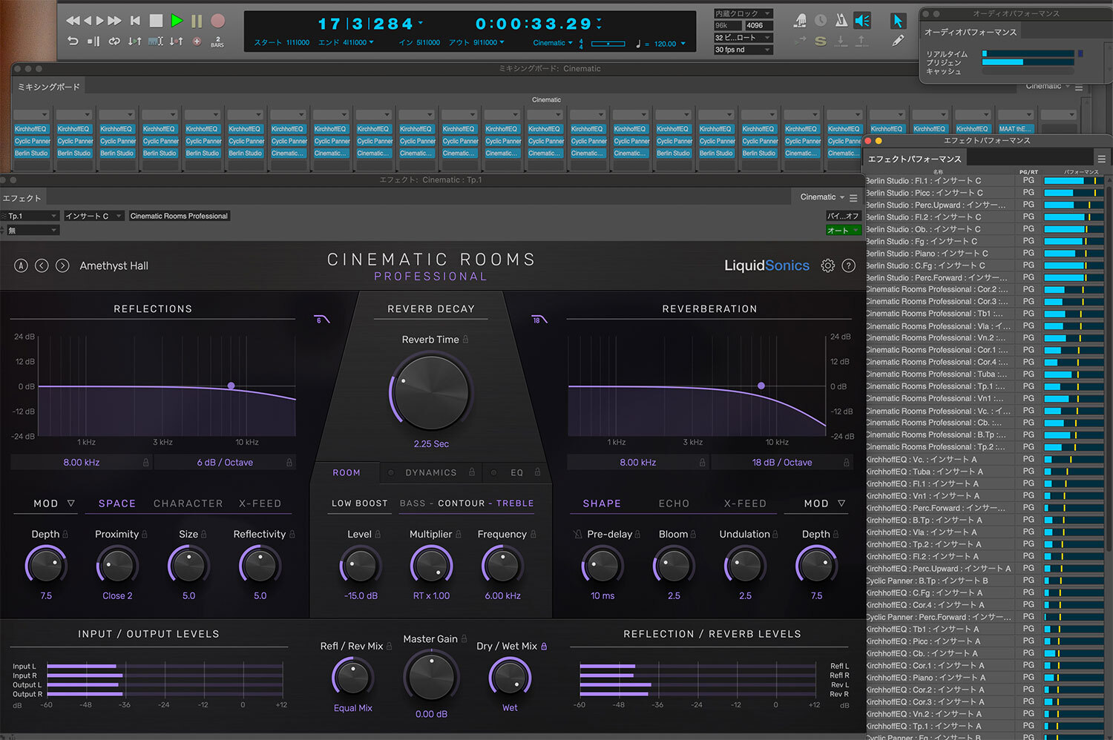Enable the Dynamics section power toggle
The width and height of the screenshot is (1113, 740).
click(391, 472)
